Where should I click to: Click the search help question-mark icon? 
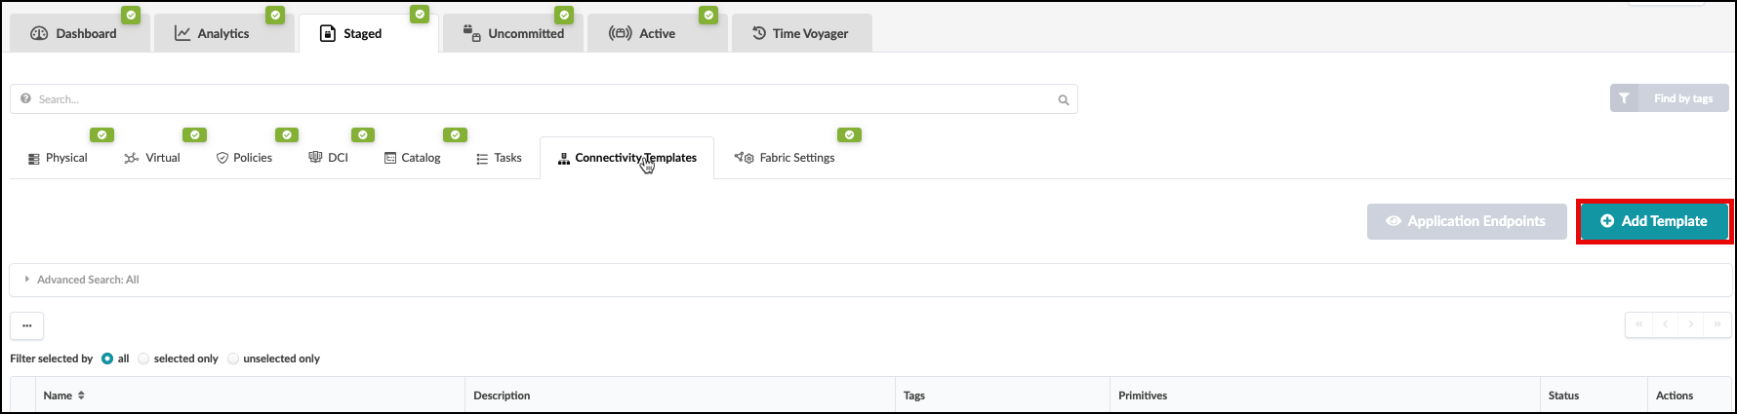[x=25, y=98]
